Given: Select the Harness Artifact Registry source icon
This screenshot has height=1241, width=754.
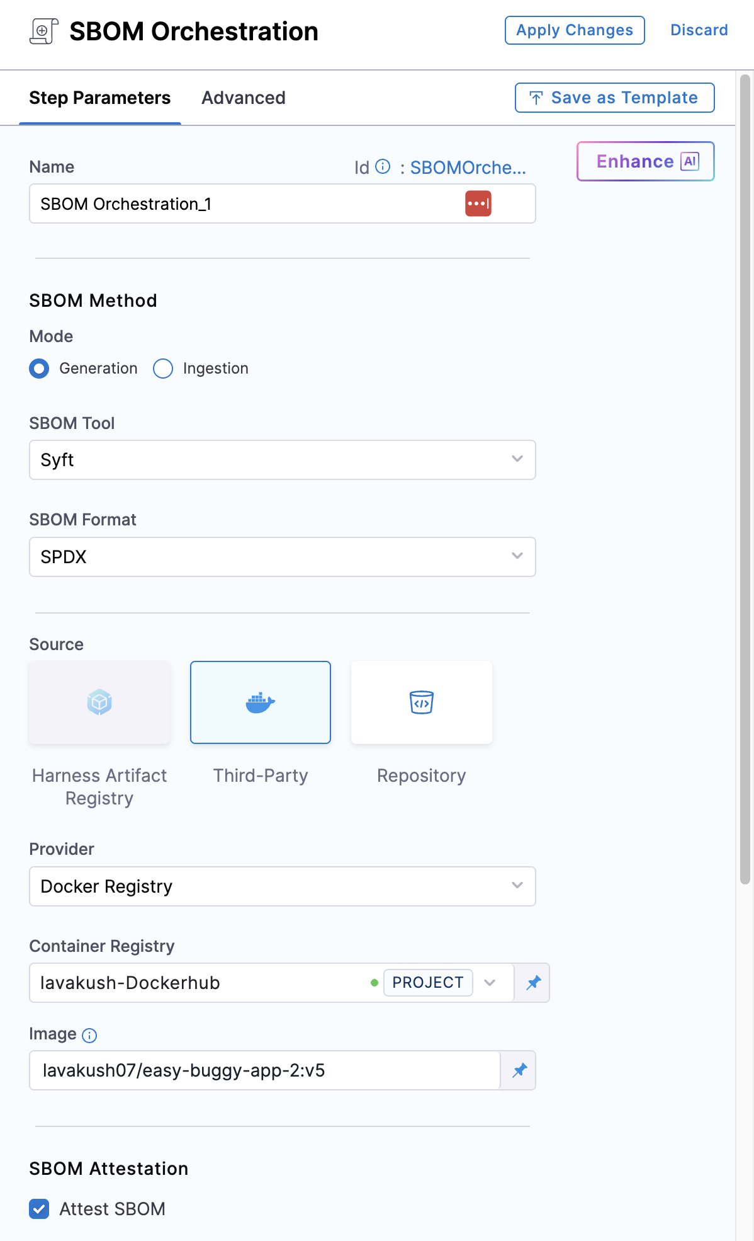Looking at the screenshot, I should (99, 702).
